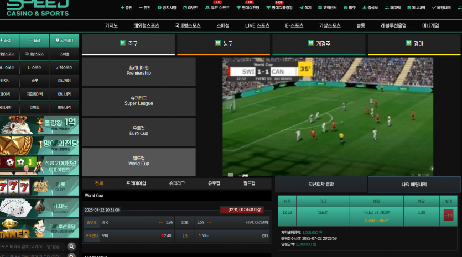This screenshot has width=462, height=257.
Task: Switch to the 프리미어쉽 filter tab
Action: pos(136,183)
